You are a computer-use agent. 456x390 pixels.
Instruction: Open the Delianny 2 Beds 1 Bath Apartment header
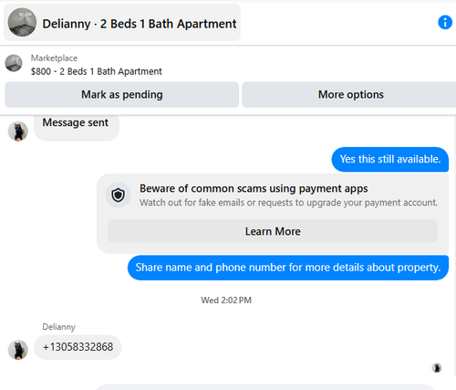[x=122, y=23]
